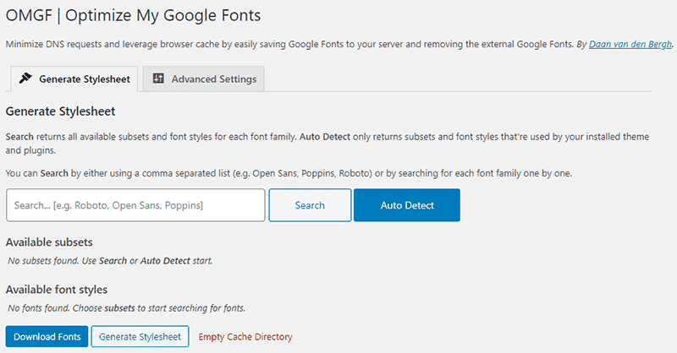The image size is (677, 353).
Task: Click the Download Fonts button
Action: (47, 336)
